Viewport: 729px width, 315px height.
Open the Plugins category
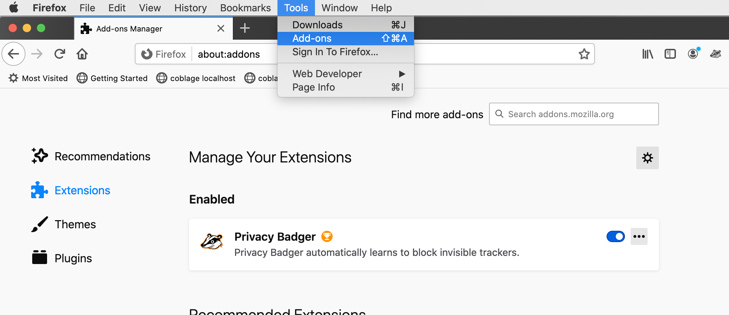[73, 258]
